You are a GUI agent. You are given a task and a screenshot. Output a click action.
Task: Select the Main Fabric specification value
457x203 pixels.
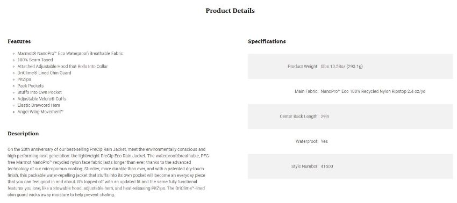click(x=373, y=91)
